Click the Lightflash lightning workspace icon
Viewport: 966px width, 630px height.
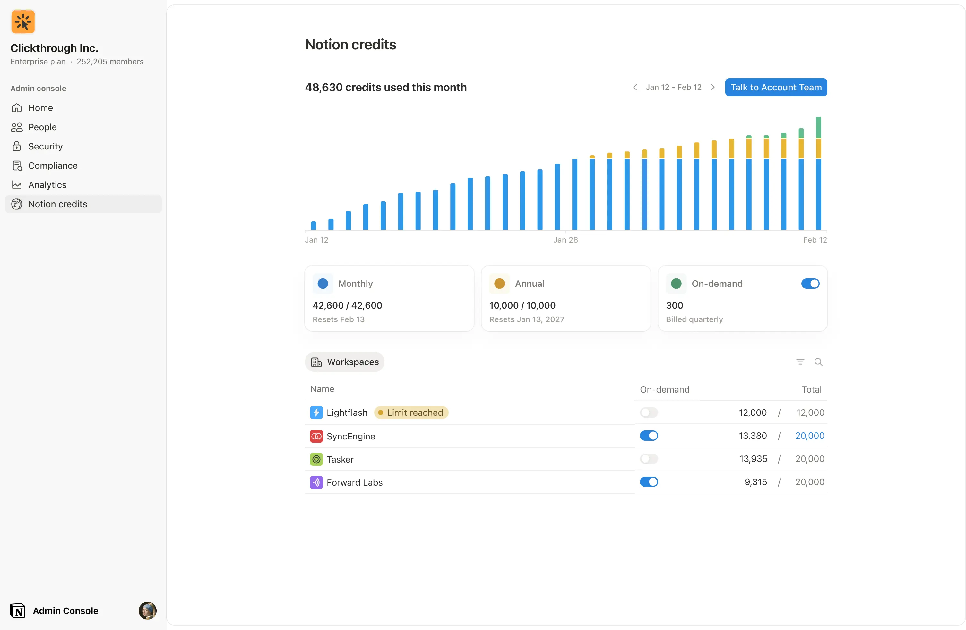(316, 413)
